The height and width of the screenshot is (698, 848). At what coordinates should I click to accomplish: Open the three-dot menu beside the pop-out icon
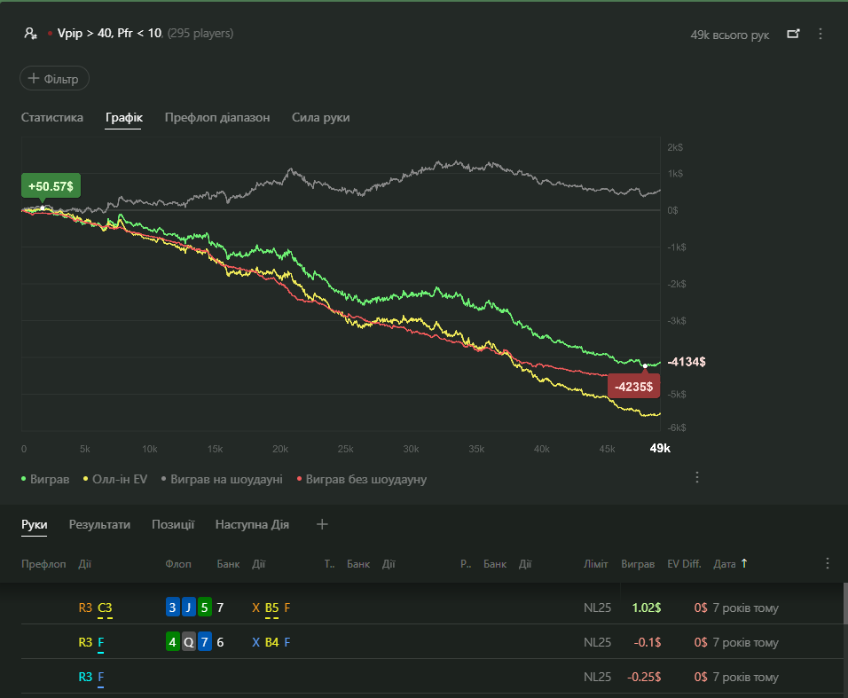(821, 34)
